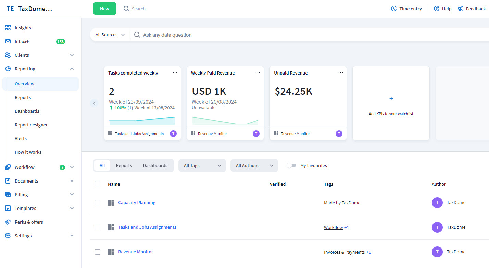
Task: Open the All Tags dropdown
Action: click(x=202, y=165)
